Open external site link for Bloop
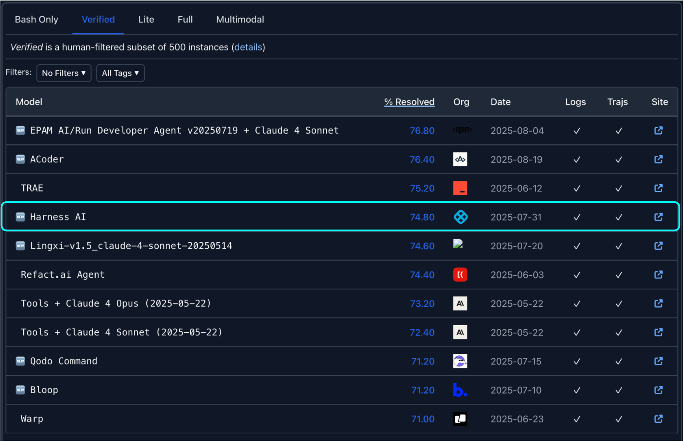This screenshot has height=442, width=684. (x=658, y=390)
